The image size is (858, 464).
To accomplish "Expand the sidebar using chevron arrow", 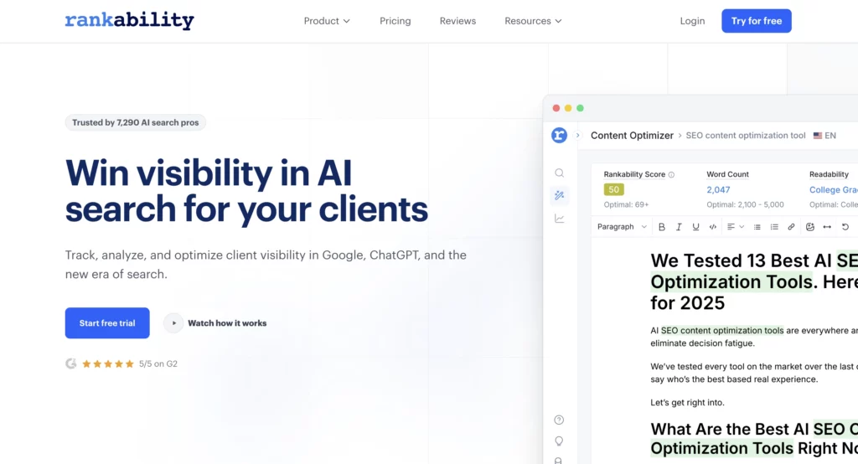I will [577, 135].
